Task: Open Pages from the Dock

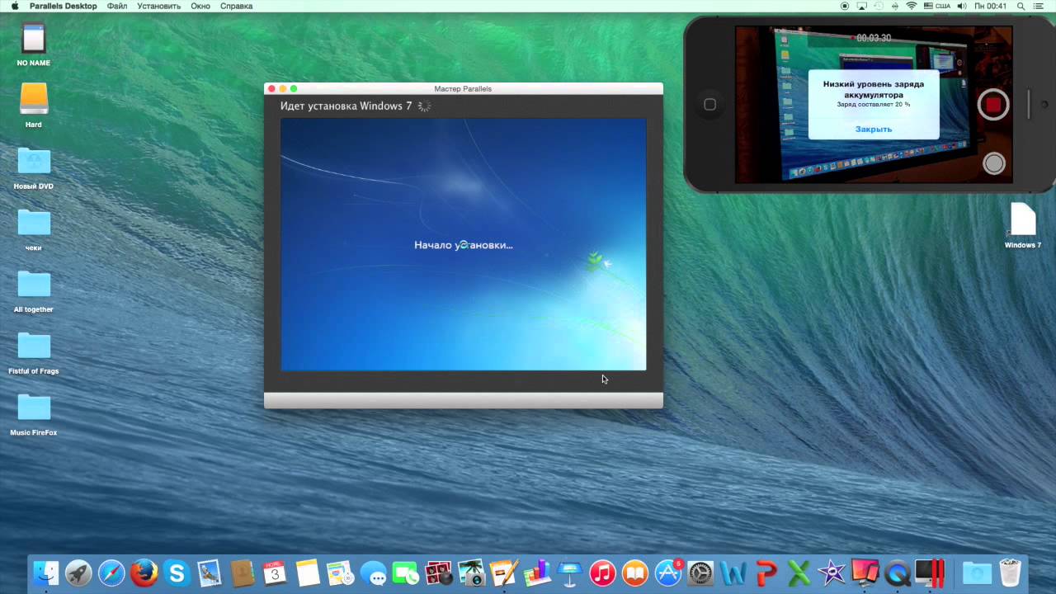Action: tap(503, 572)
